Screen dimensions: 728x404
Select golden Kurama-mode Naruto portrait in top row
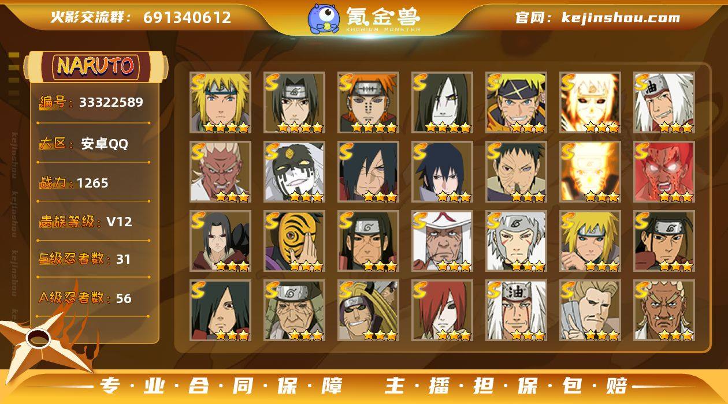(x=590, y=102)
